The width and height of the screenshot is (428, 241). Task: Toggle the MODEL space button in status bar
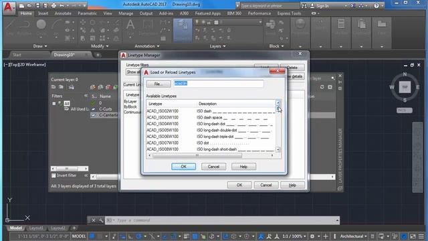[79, 236]
